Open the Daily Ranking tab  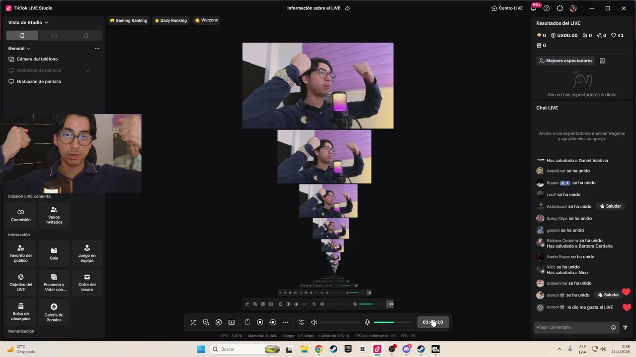click(x=170, y=20)
